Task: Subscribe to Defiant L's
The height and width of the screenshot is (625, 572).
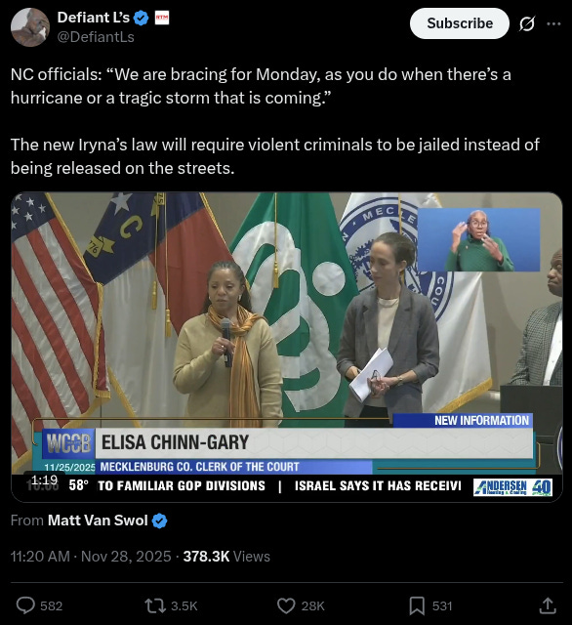Action: coord(460,23)
